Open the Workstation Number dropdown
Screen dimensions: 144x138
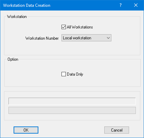[x=86, y=38]
